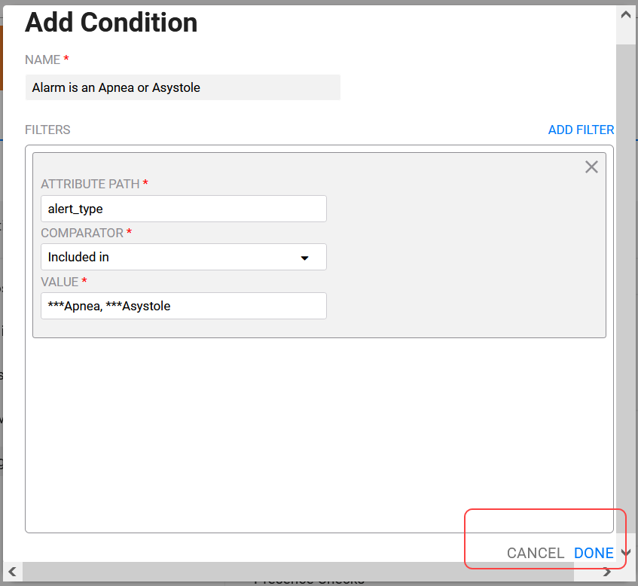
Task: Click the up arrow on the vertical scrollbar
Action: click(x=624, y=14)
